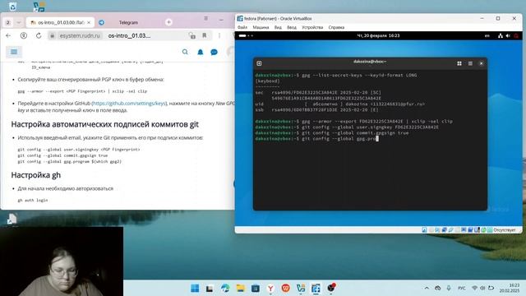Viewport: 526px width, 296px height.
Task: Toggle the course page hamburger menu
Action: [14, 52]
